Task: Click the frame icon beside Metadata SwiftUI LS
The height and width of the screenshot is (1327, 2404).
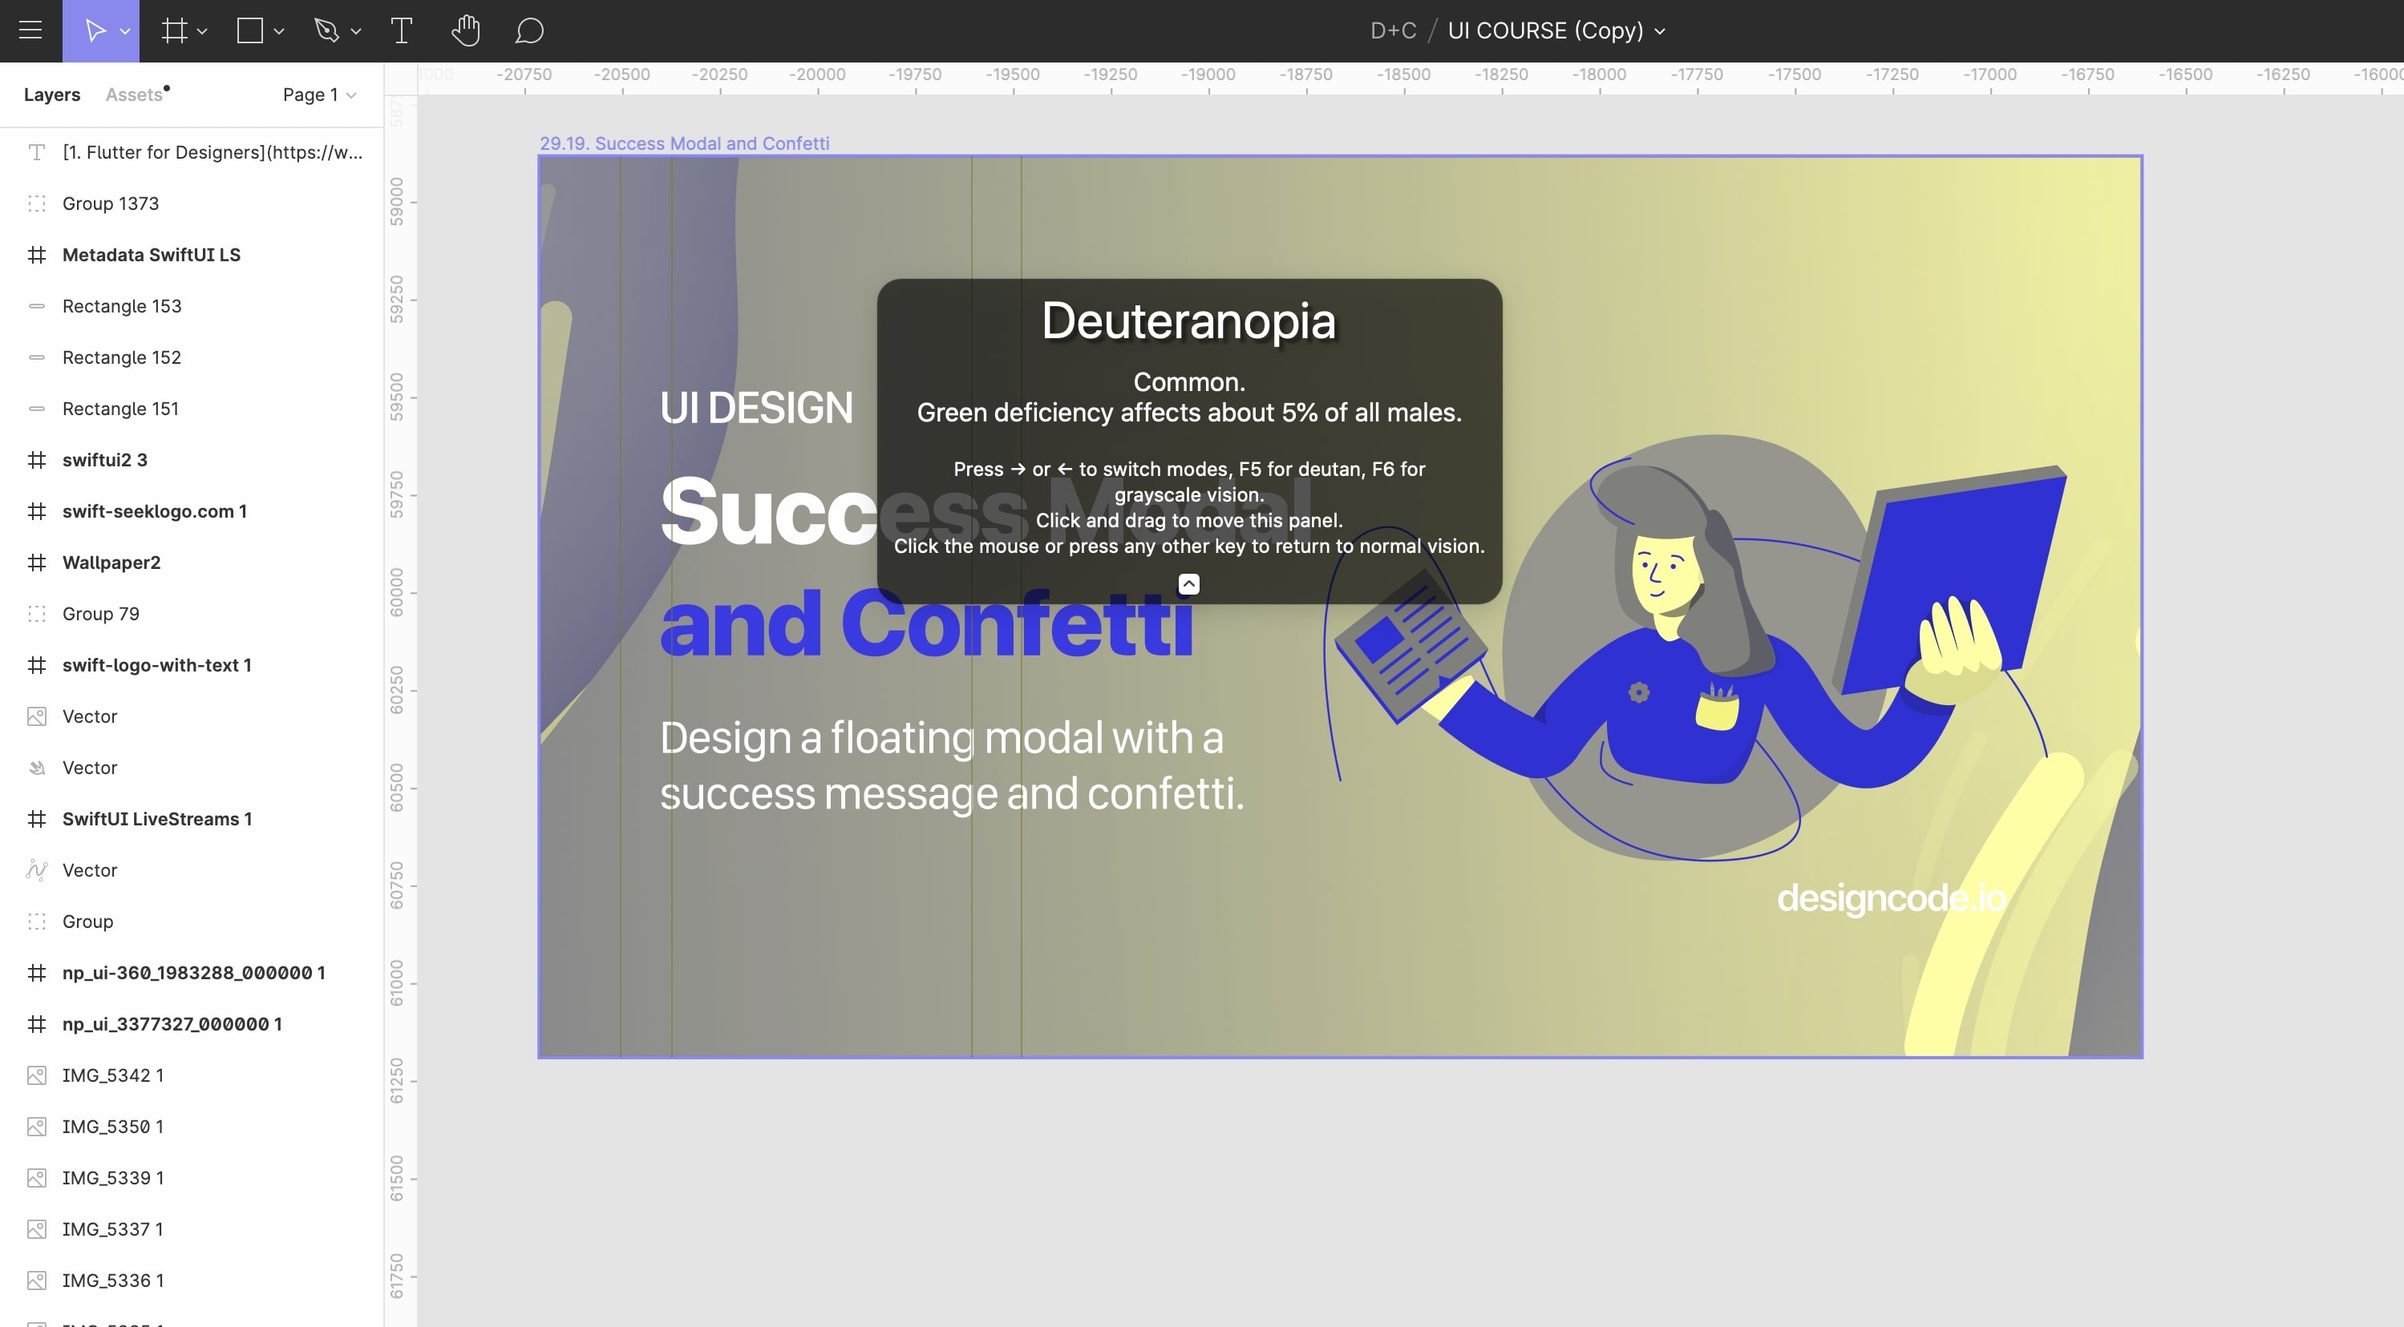Action: (x=35, y=254)
